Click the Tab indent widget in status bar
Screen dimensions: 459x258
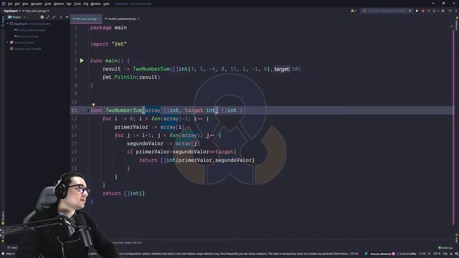point(445,254)
